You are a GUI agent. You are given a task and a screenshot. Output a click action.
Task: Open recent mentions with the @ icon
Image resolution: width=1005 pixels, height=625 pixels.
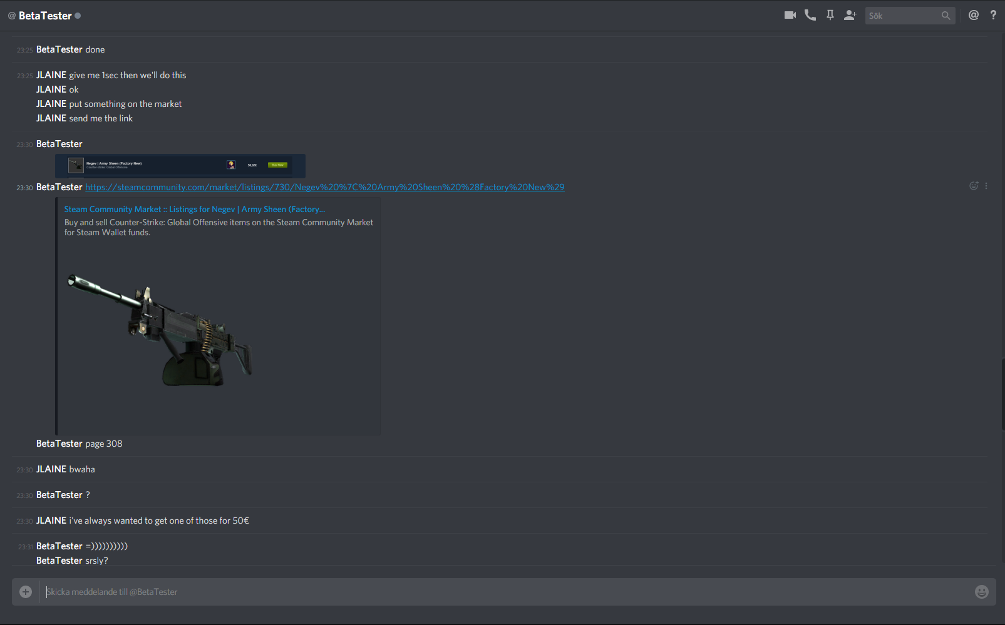[x=973, y=15]
